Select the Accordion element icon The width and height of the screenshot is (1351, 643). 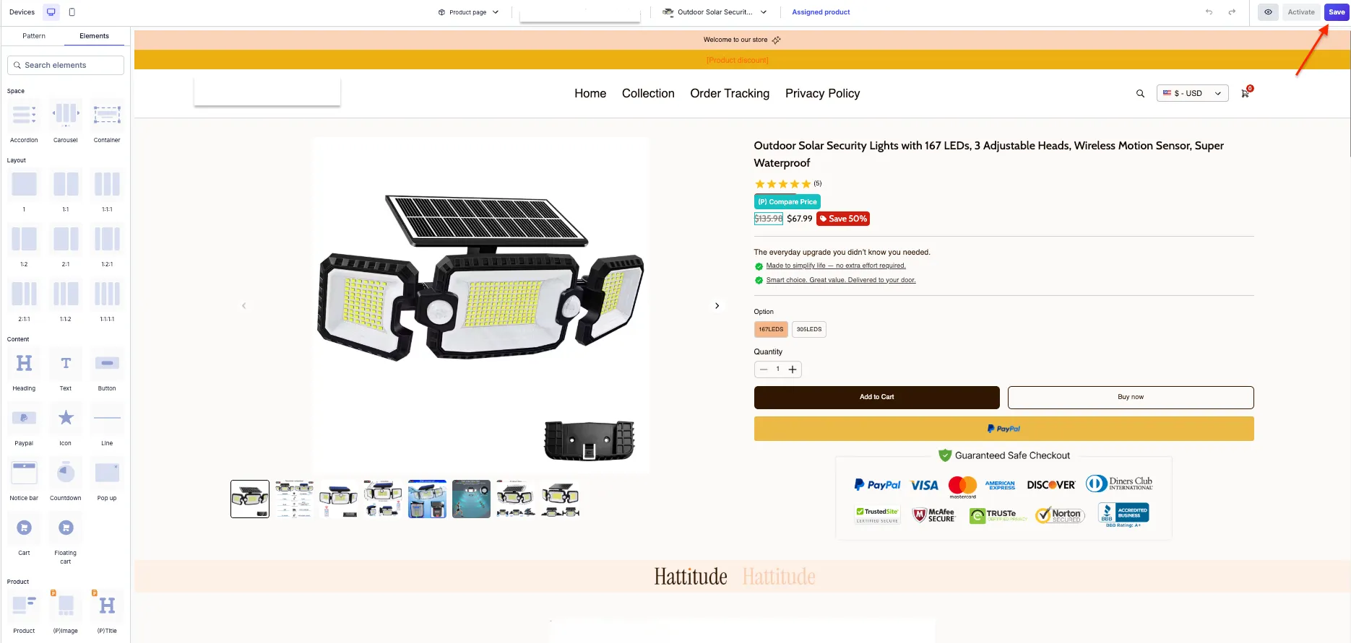24,115
